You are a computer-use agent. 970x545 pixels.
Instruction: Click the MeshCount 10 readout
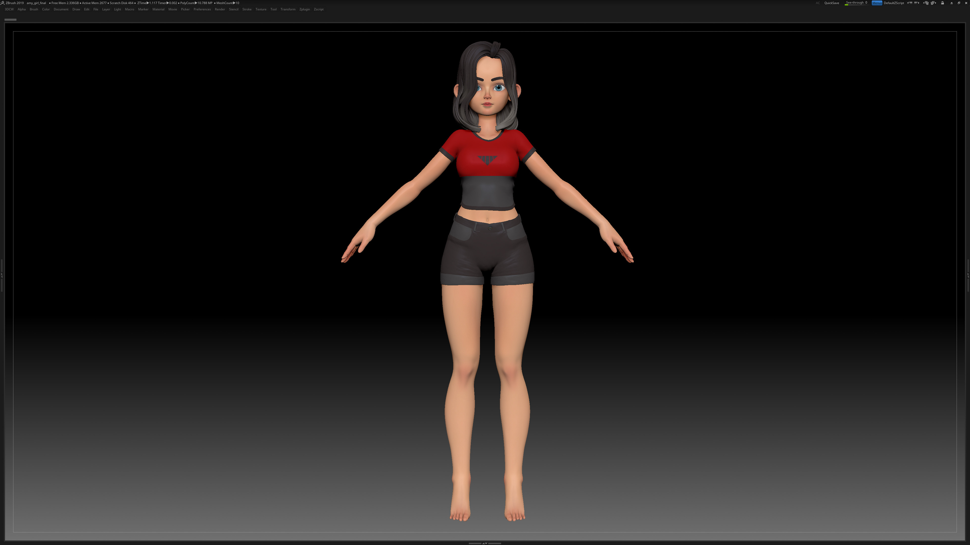(228, 3)
